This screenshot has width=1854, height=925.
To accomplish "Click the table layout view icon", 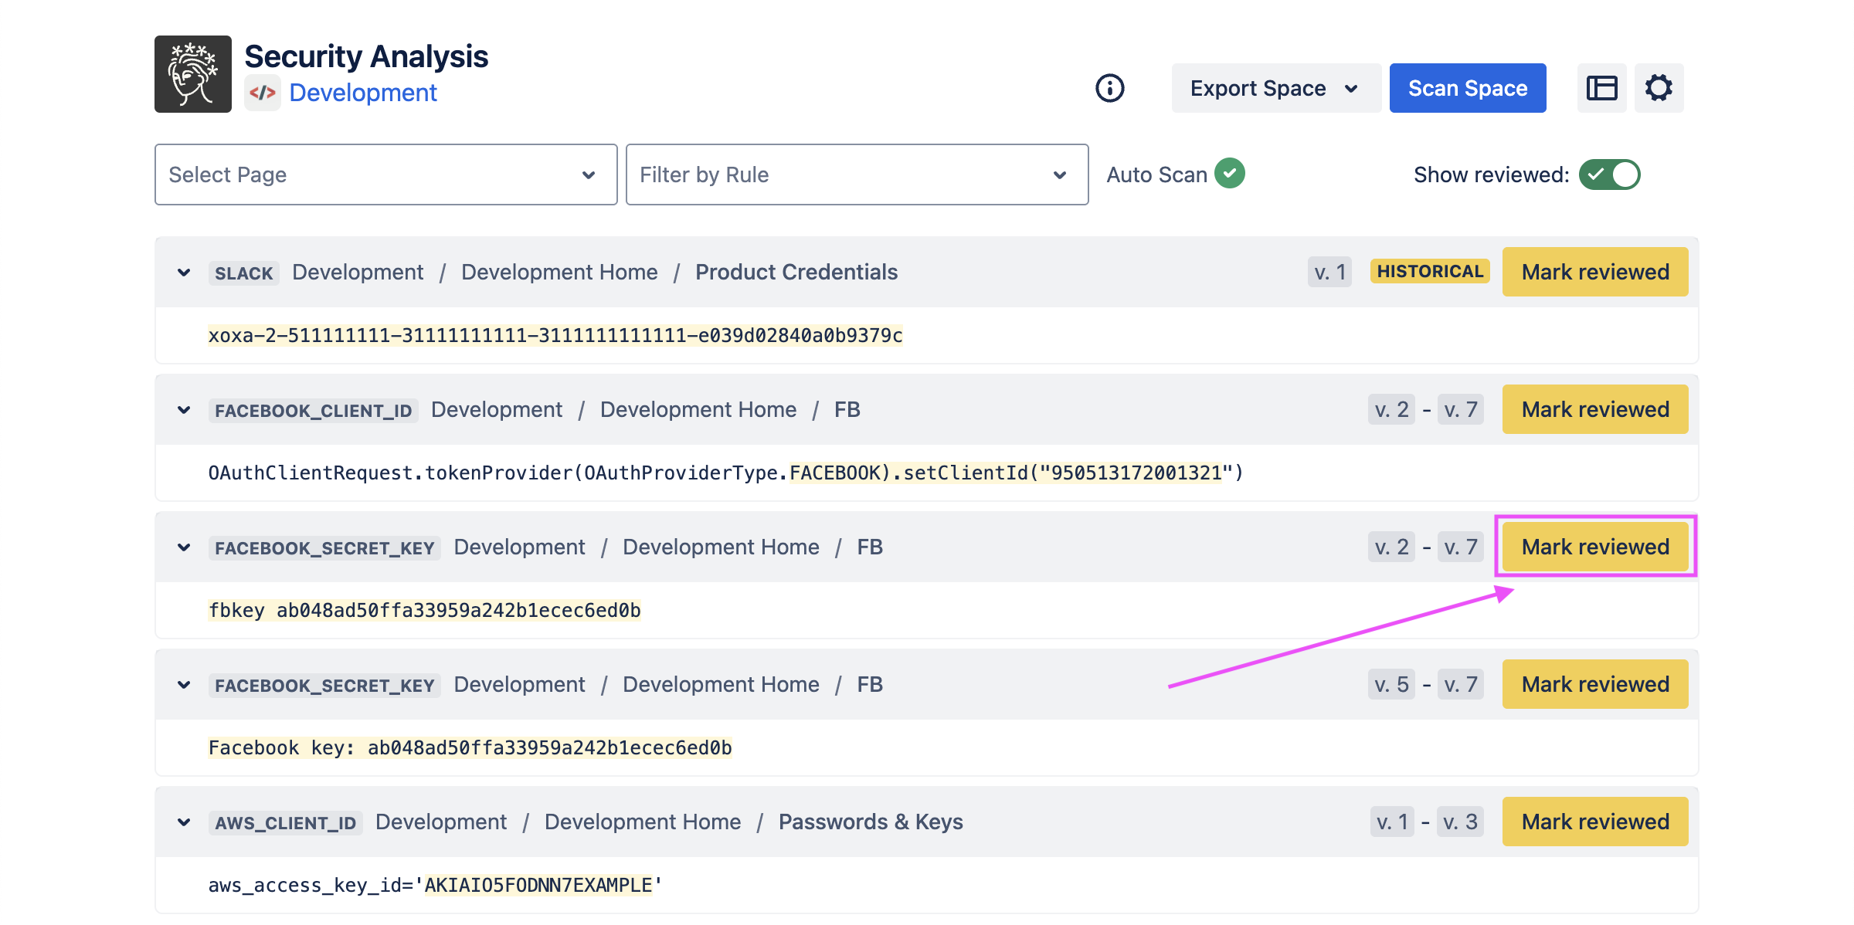I will coord(1601,88).
